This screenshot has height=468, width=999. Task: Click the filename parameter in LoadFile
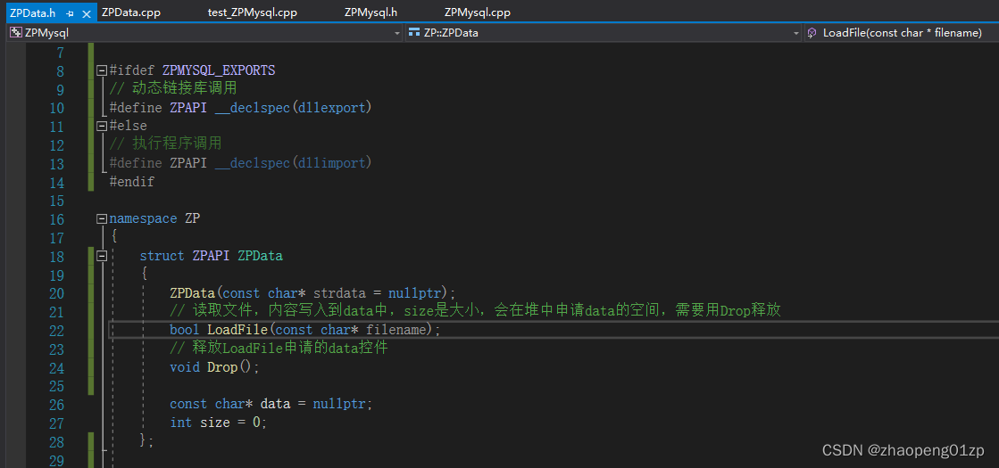pyautogui.click(x=395, y=330)
